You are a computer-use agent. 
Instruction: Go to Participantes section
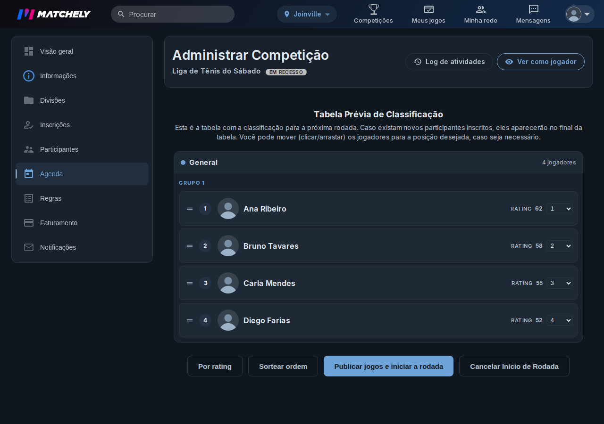[x=82, y=149]
